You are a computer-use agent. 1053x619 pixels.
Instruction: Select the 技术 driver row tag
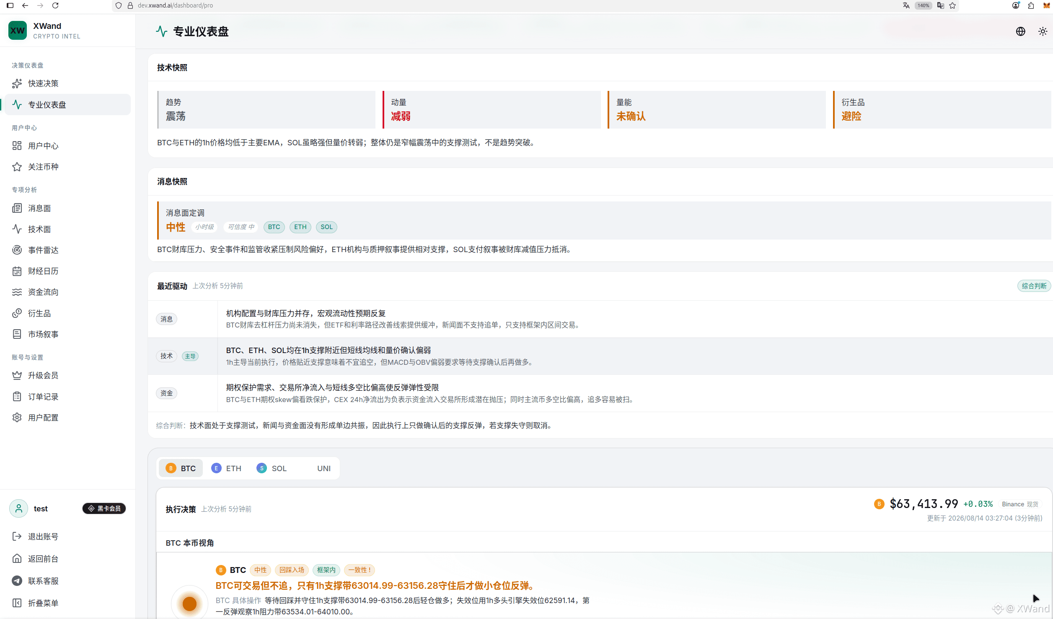pyautogui.click(x=167, y=356)
